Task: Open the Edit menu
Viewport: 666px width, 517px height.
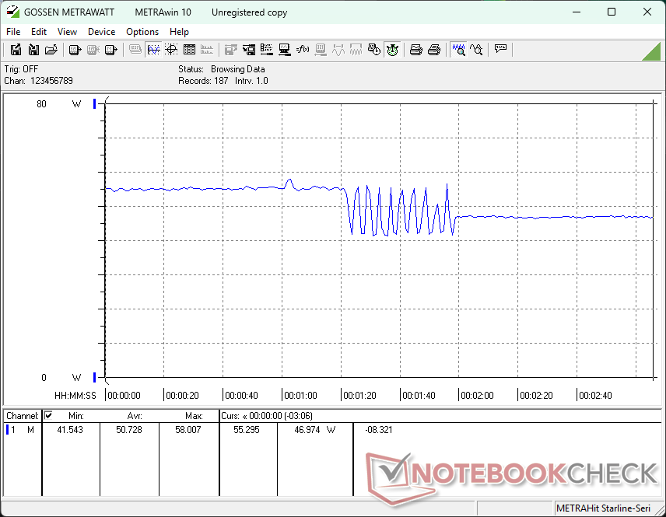Action: pyautogui.click(x=39, y=32)
